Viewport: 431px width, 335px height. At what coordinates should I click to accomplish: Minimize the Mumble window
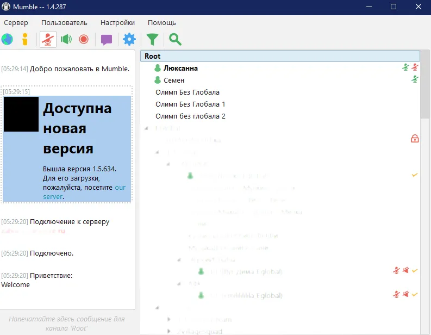pyautogui.click(x=369, y=7)
